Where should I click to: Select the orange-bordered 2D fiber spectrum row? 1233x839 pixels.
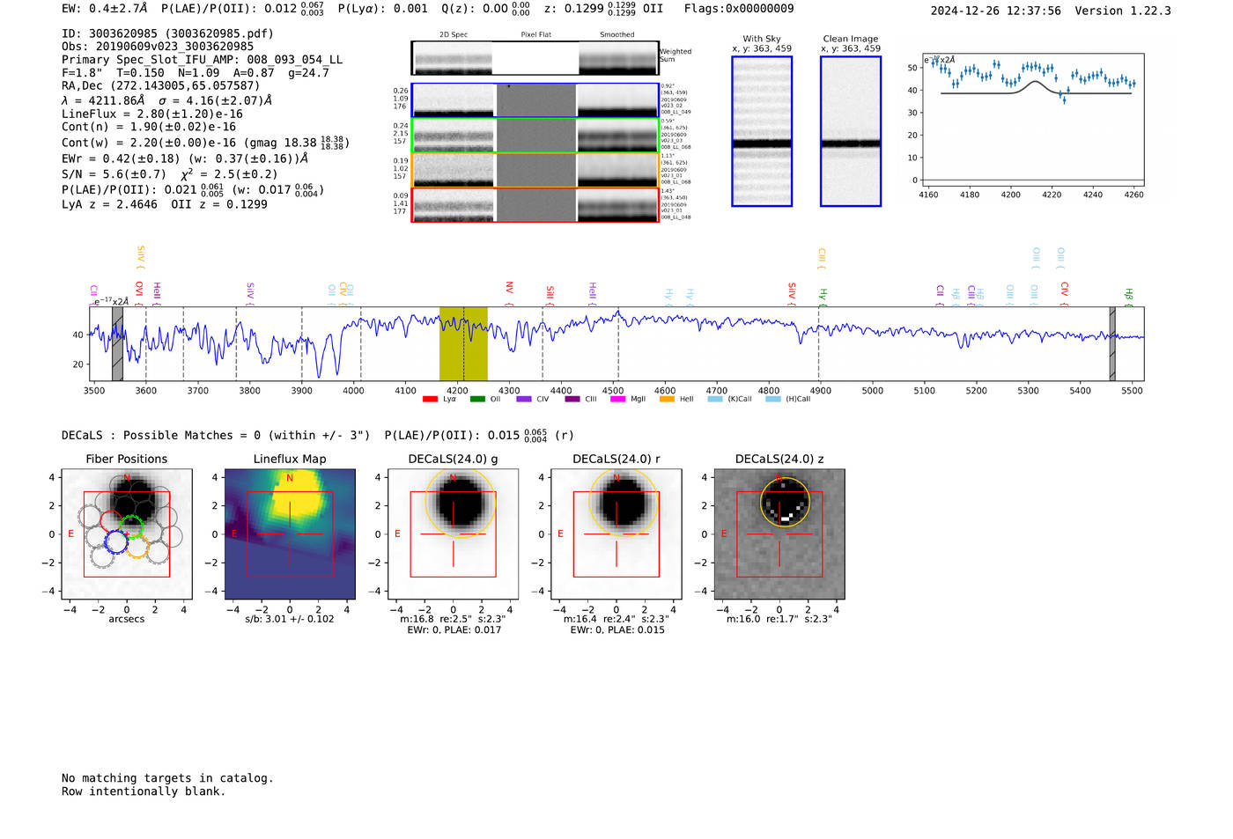pyautogui.click(x=535, y=170)
